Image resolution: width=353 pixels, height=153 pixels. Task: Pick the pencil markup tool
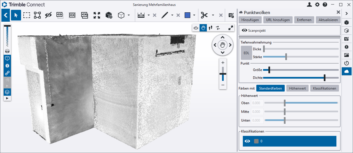165,15
